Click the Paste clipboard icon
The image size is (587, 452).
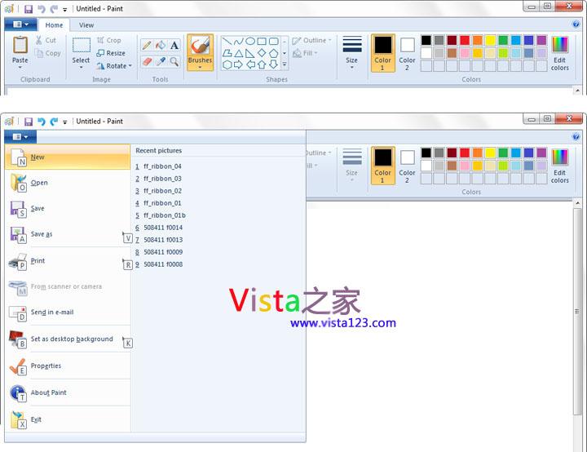(20, 46)
